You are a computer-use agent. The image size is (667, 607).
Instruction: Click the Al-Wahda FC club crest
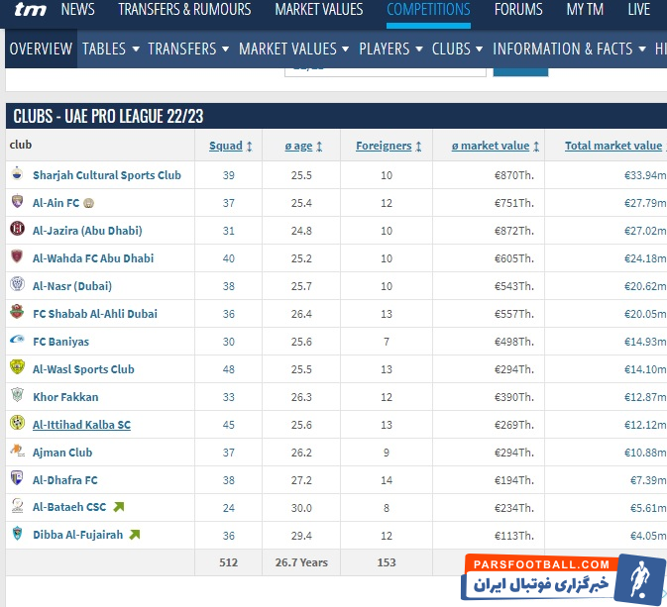click(x=17, y=258)
